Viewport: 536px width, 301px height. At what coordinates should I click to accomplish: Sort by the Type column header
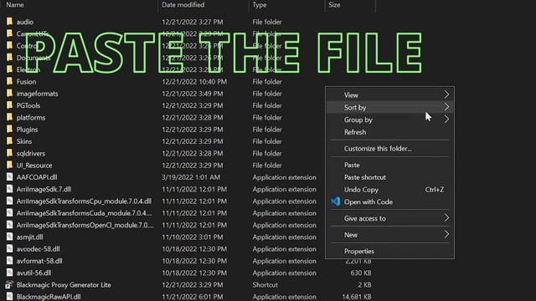pyautogui.click(x=260, y=5)
